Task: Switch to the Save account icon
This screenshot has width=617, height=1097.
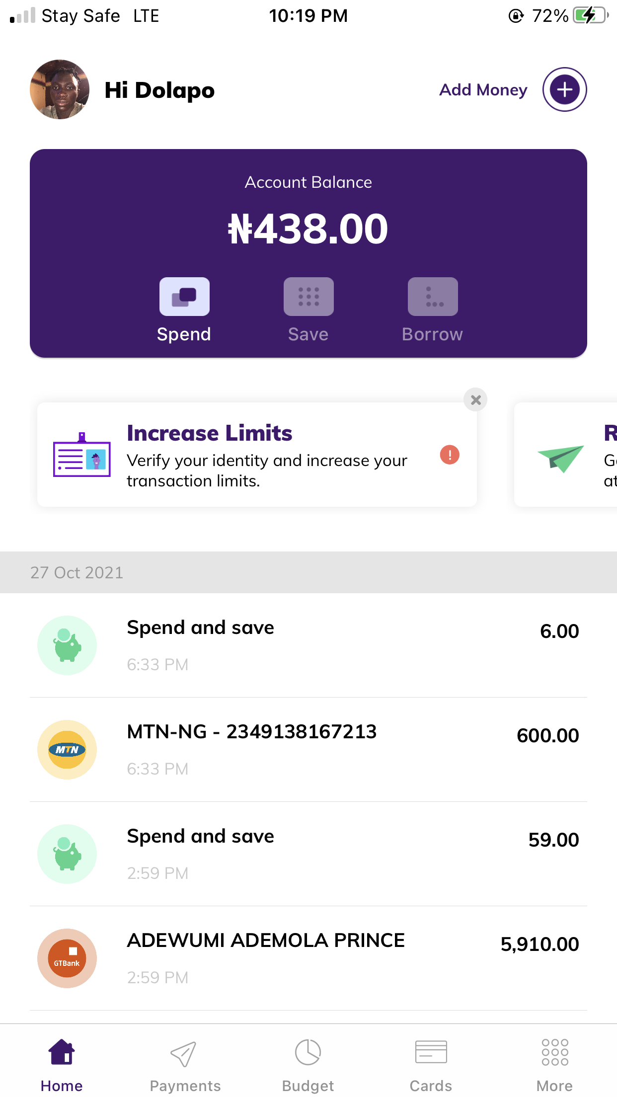Action: (x=308, y=297)
